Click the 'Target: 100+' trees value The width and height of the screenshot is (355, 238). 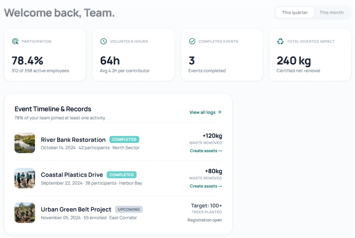click(x=206, y=206)
